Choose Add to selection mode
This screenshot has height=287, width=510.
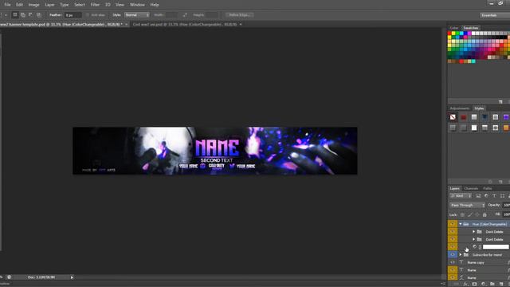click(x=23, y=15)
